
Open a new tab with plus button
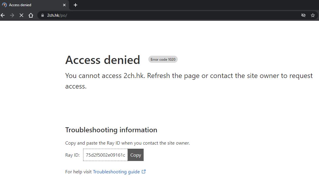(75, 5)
